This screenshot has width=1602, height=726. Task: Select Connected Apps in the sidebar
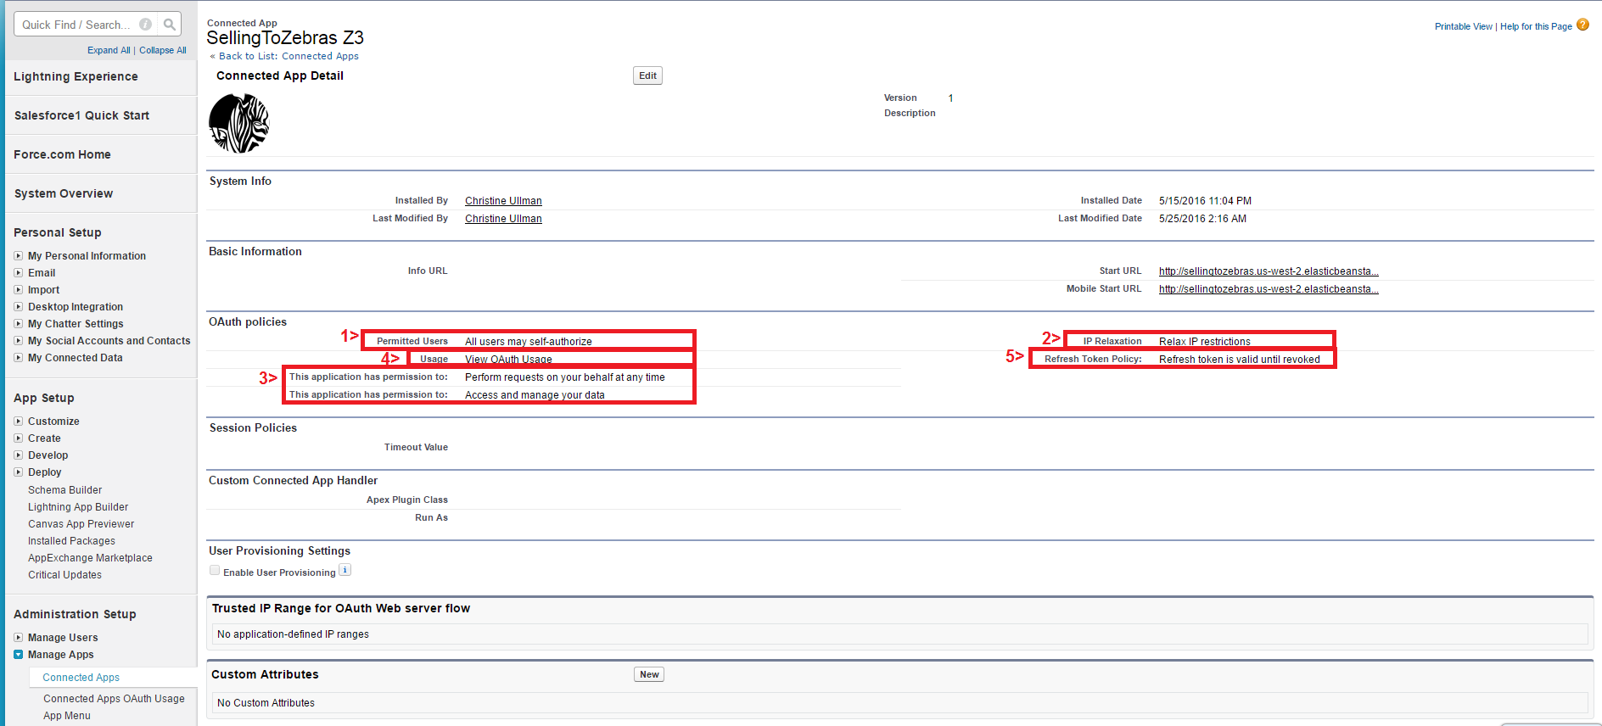81,678
